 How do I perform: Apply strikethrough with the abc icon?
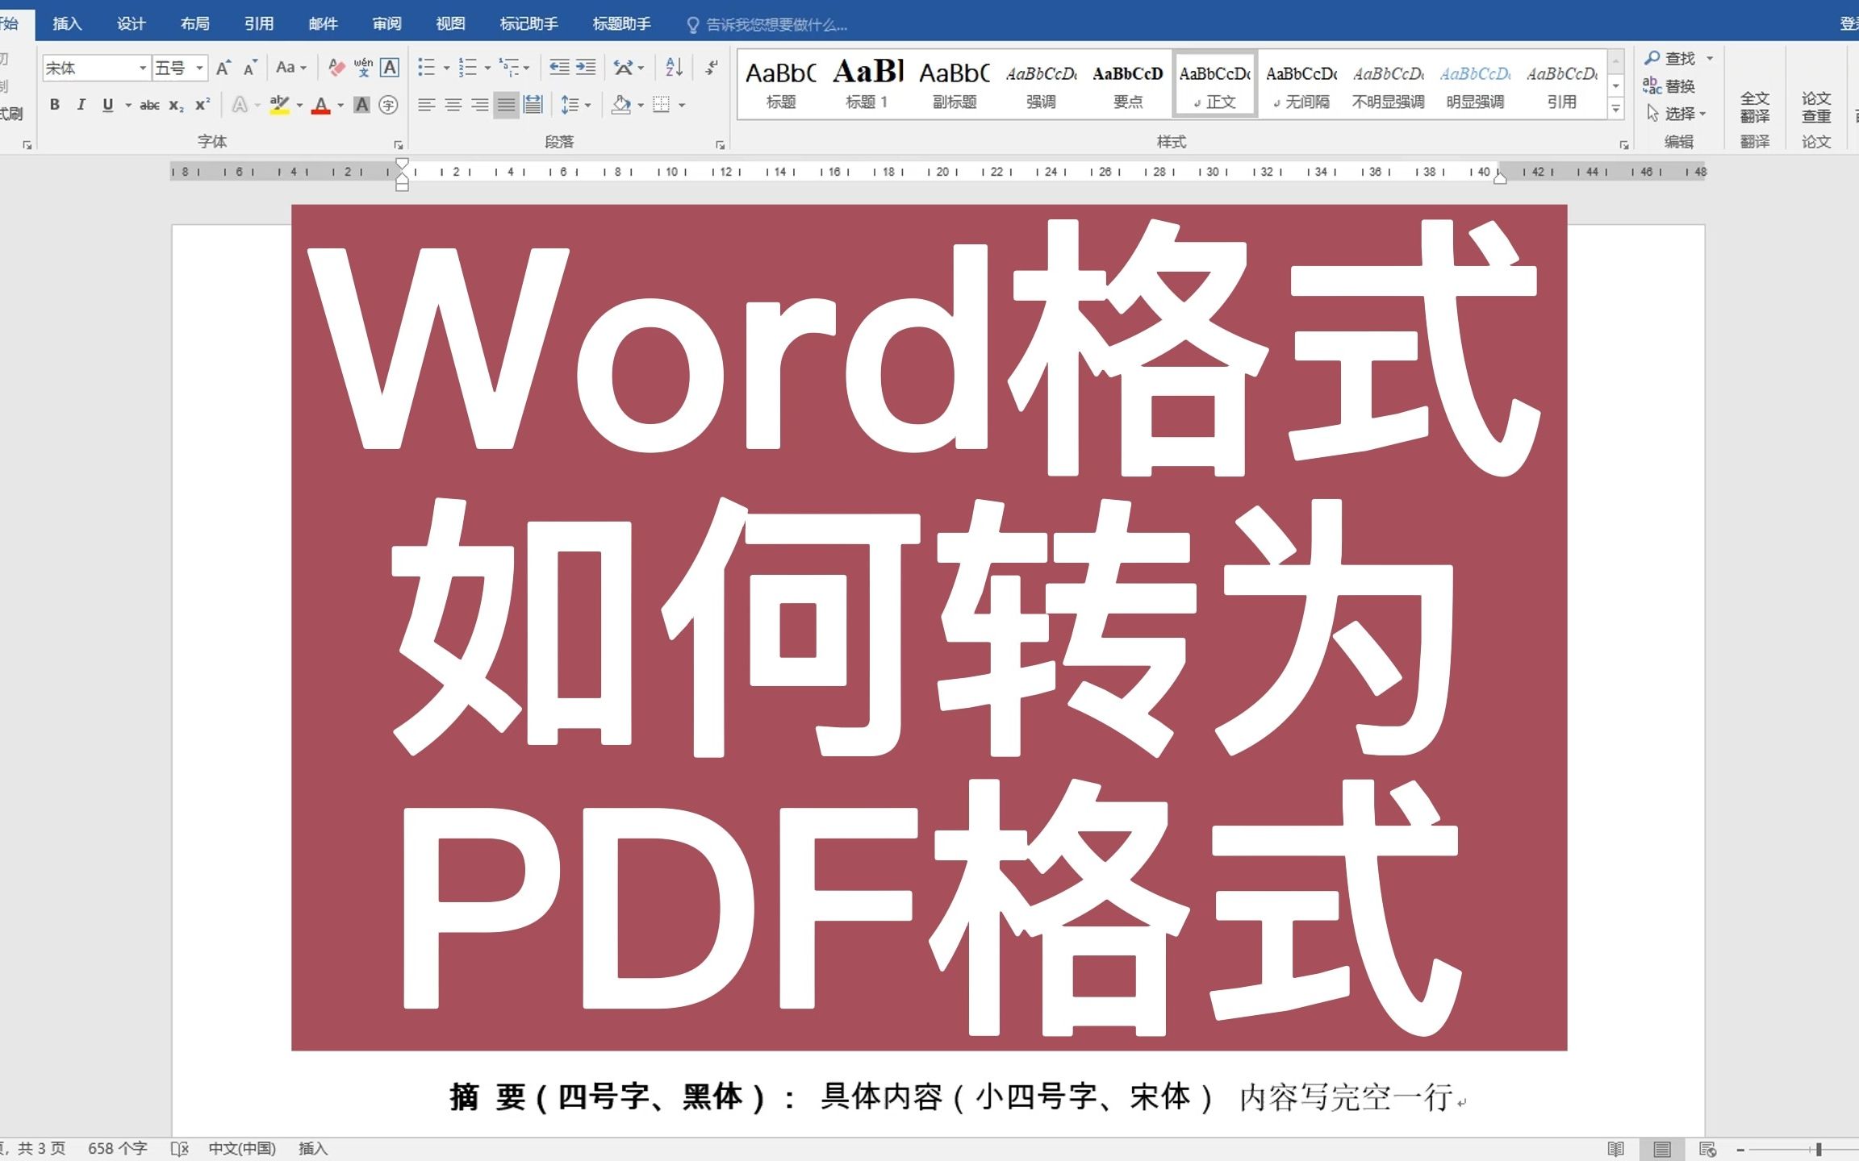tap(149, 105)
